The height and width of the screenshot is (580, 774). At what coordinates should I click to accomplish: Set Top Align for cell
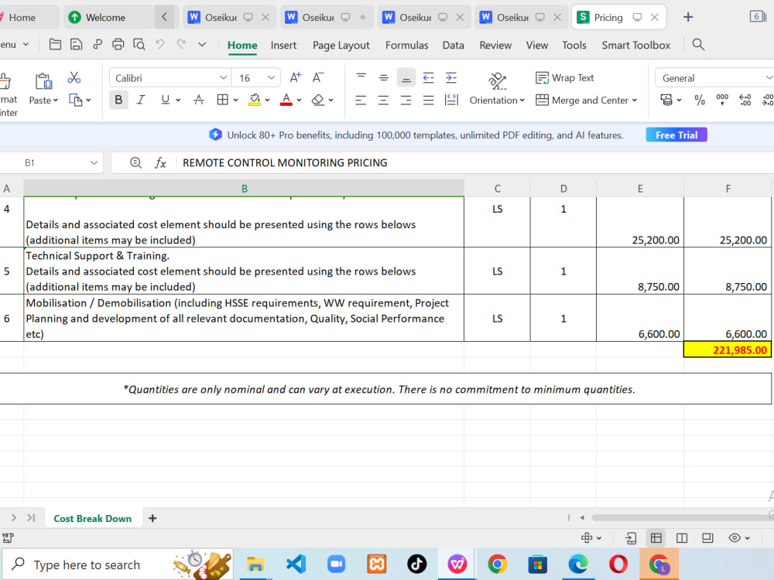pos(361,77)
